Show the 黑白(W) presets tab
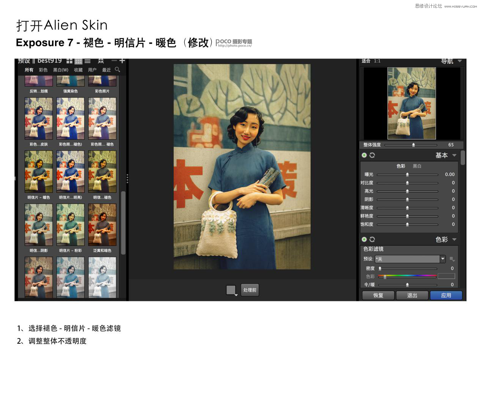Viewport: 481px width, 409px height. [61, 70]
